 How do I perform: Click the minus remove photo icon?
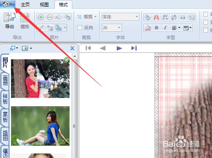tap(50, 17)
